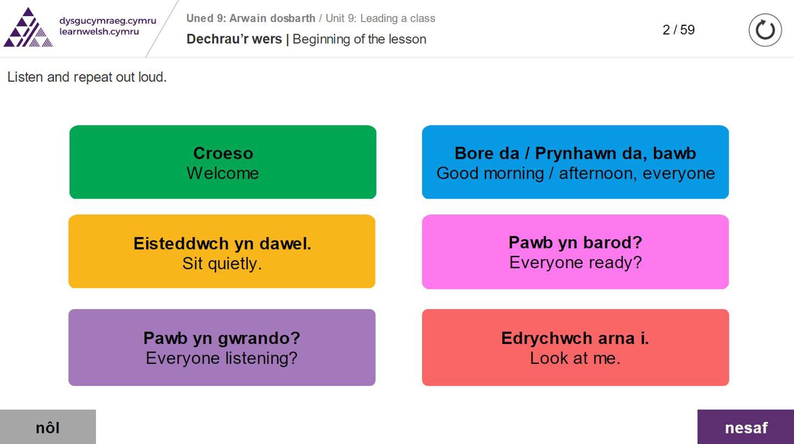Play the red Edrychwch arna i card
Image resolution: width=794 pixels, height=444 pixels.
pos(575,347)
